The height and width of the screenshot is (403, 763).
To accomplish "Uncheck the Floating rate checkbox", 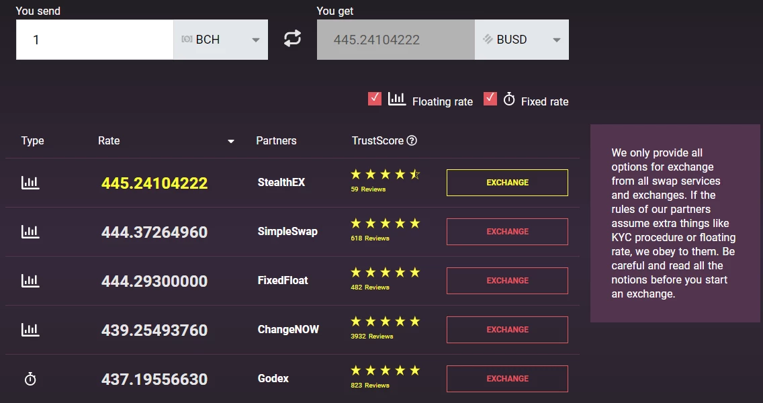I will click(x=375, y=99).
